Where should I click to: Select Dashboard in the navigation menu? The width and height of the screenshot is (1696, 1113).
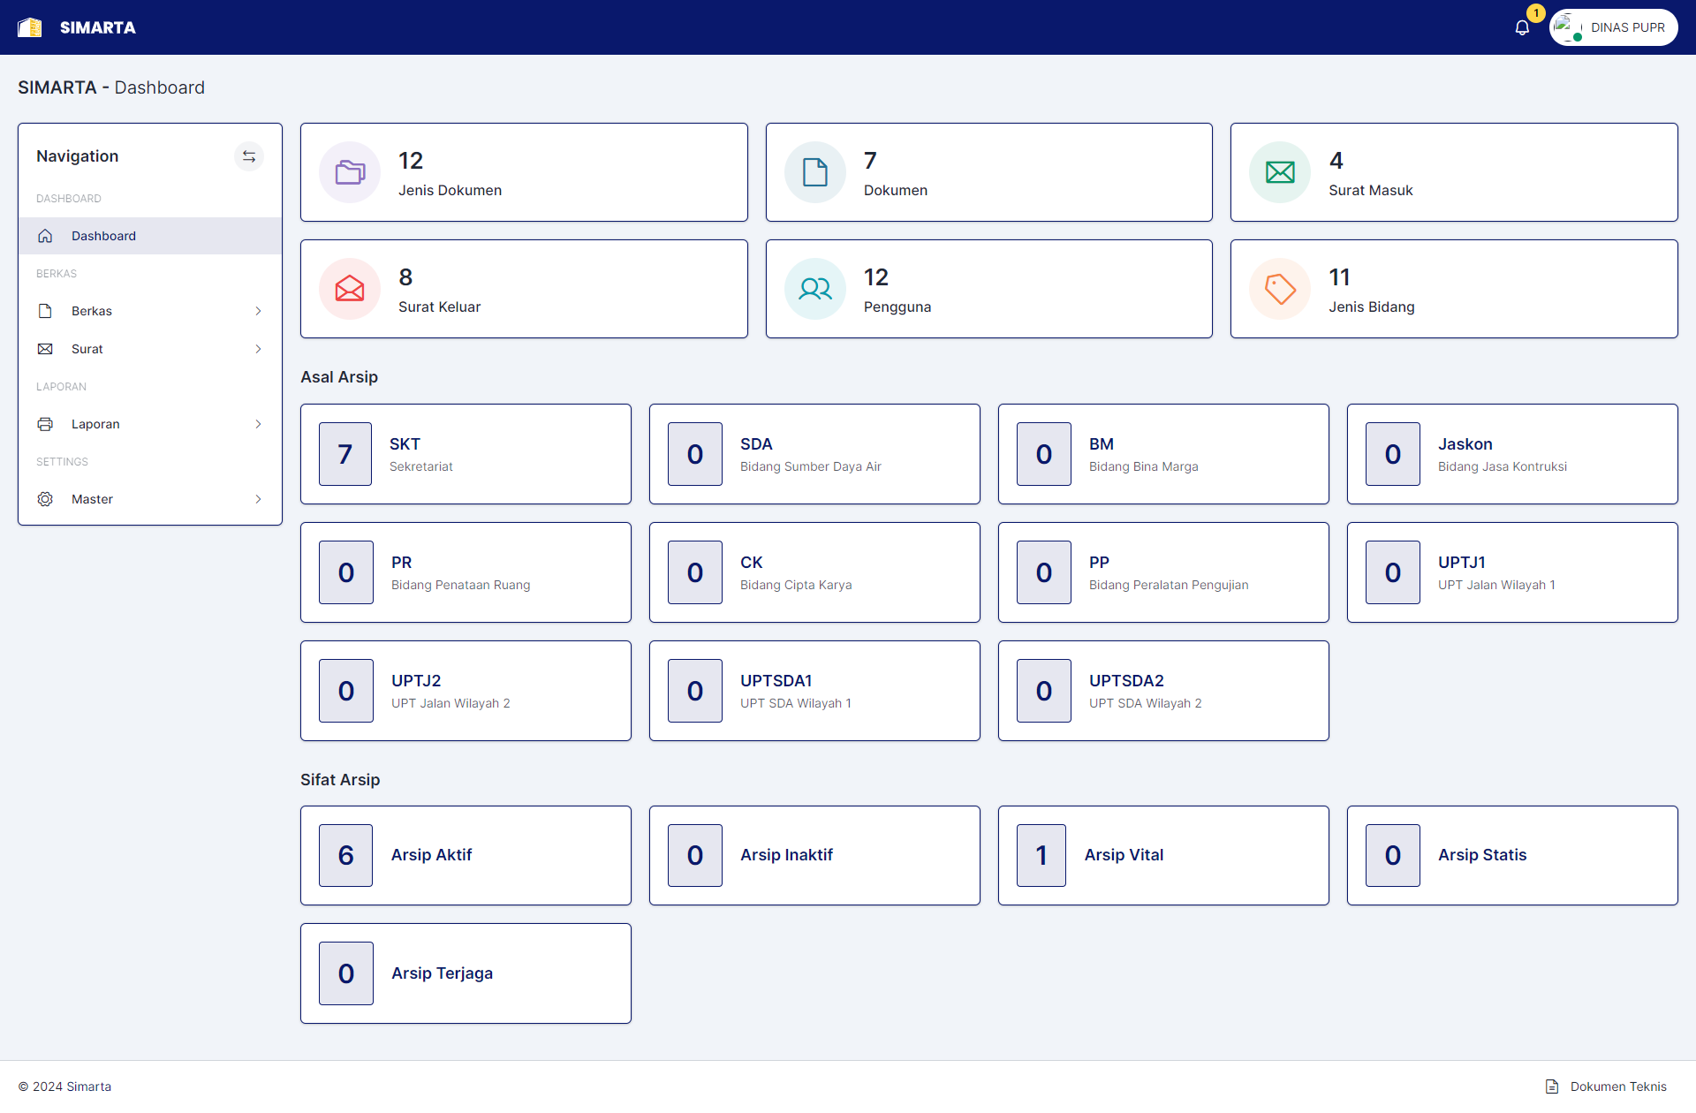point(103,236)
